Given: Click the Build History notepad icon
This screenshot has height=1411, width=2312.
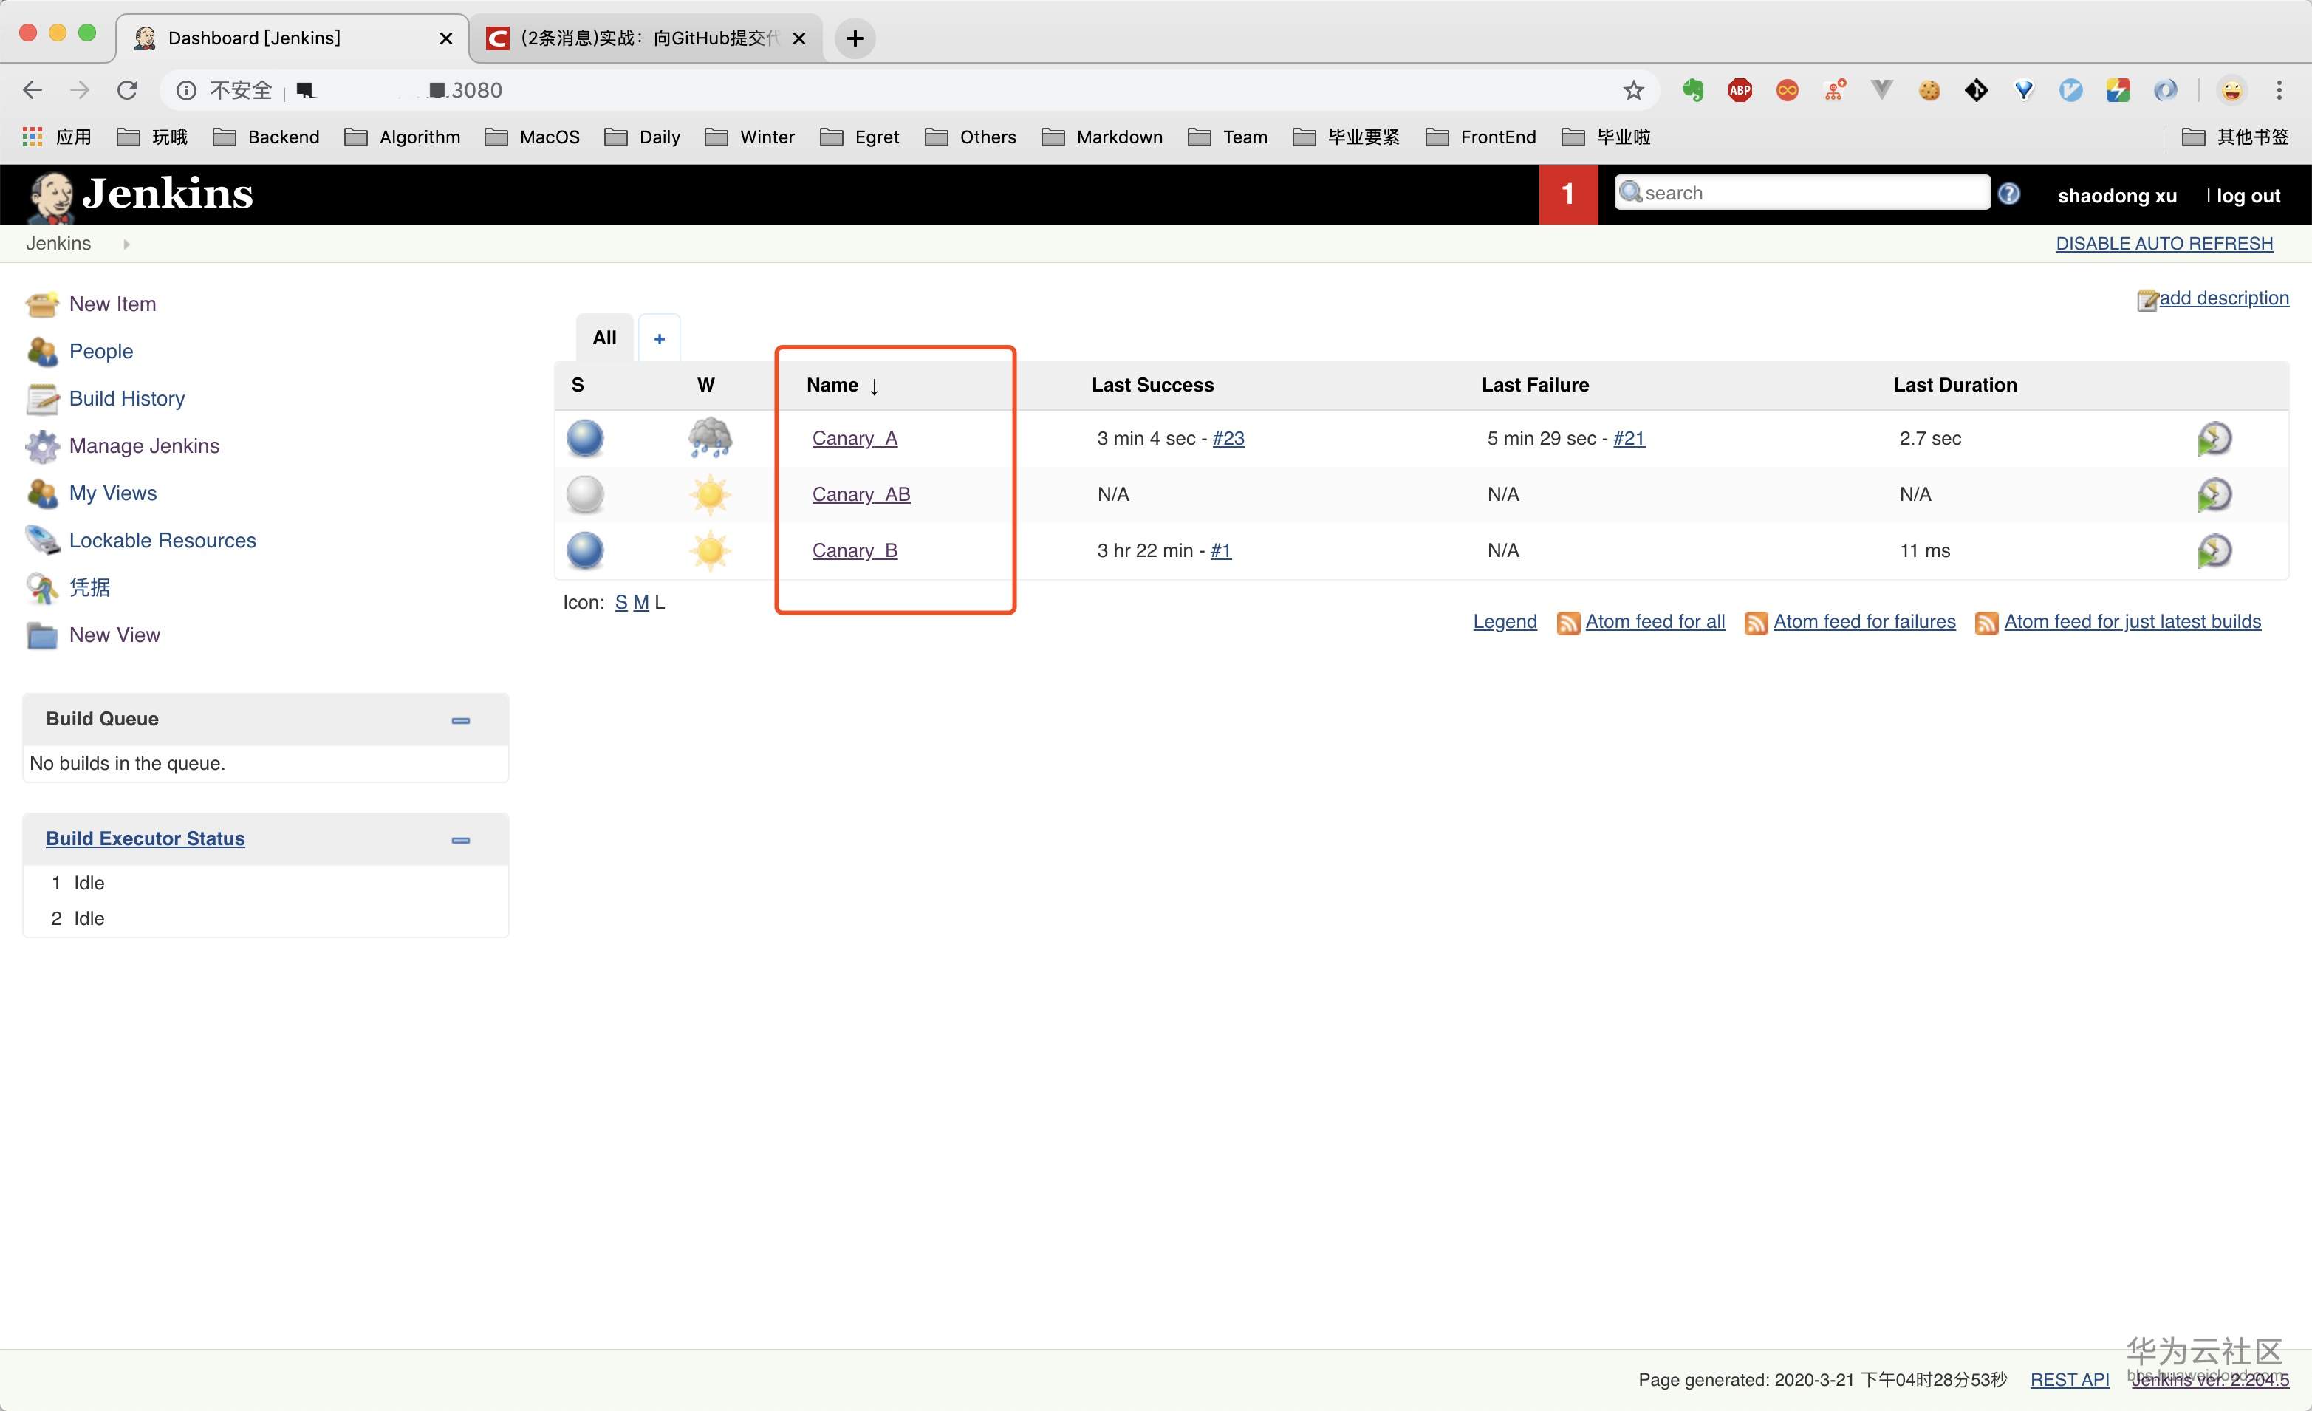Looking at the screenshot, I should 41,399.
